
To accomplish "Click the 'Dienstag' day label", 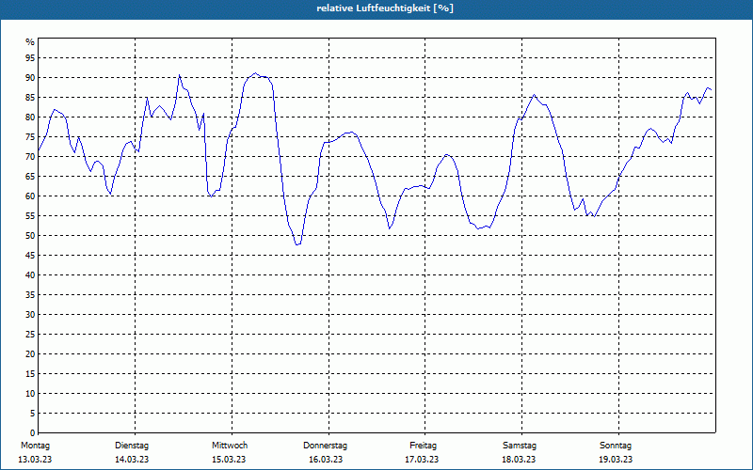I will pyautogui.click(x=132, y=446).
